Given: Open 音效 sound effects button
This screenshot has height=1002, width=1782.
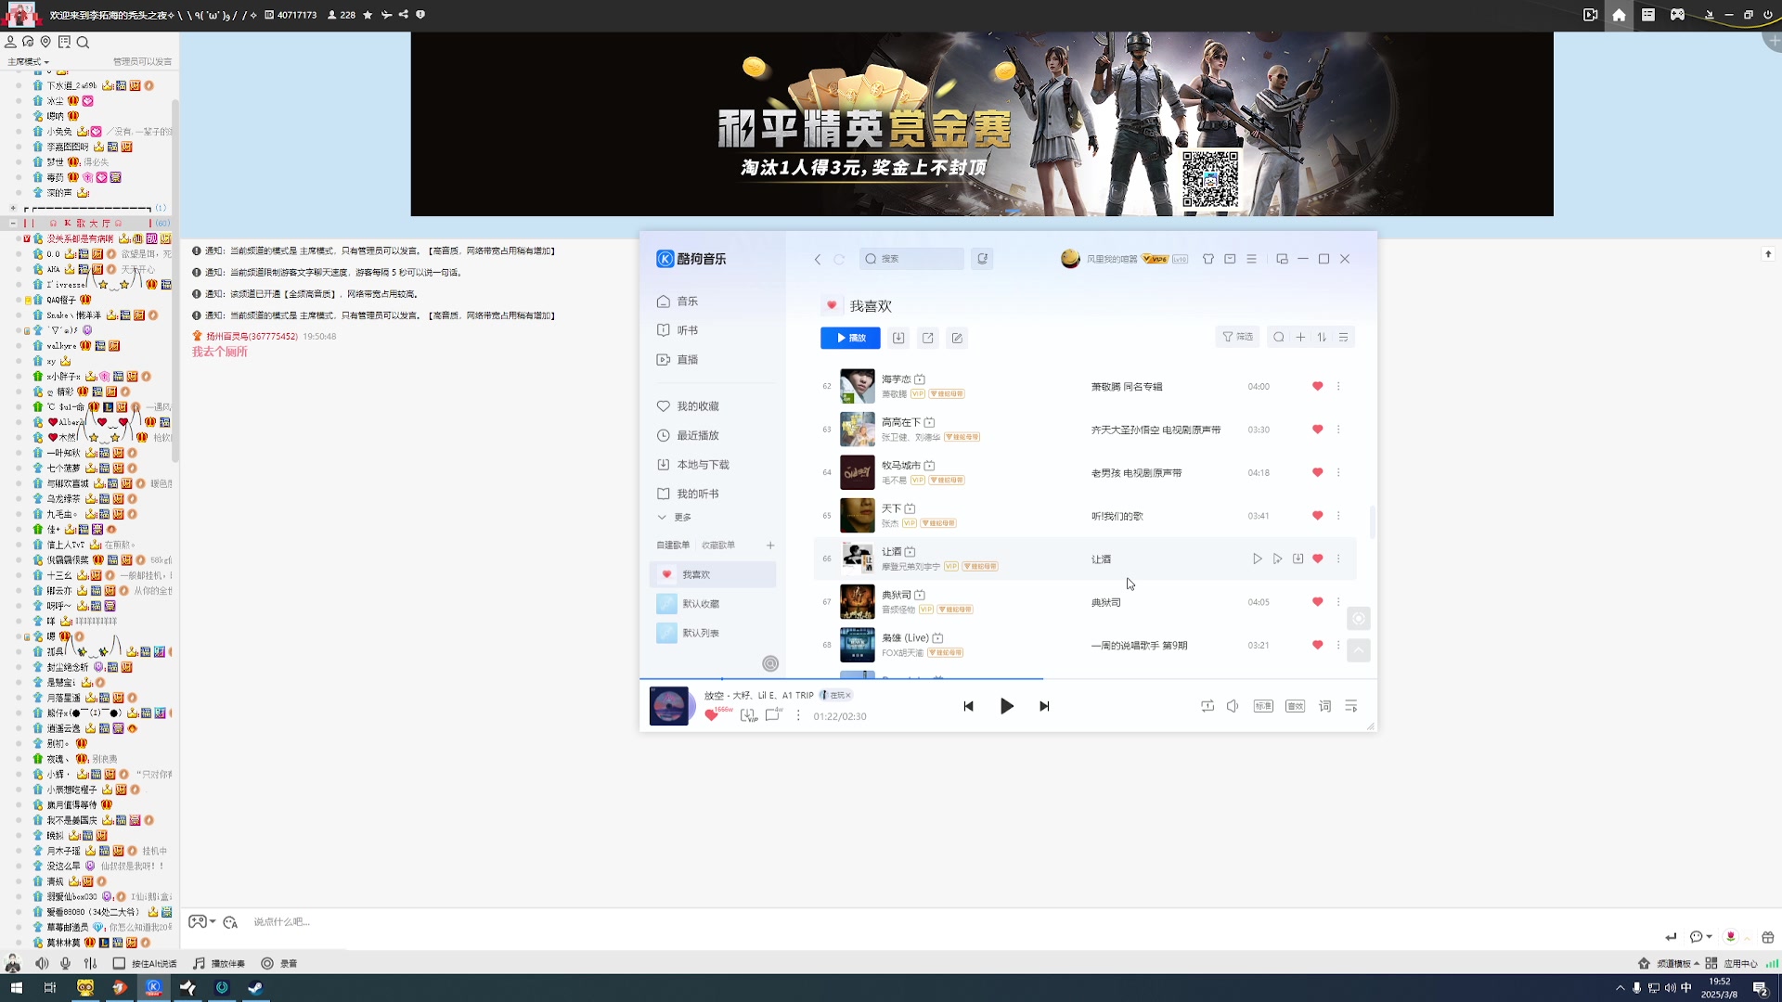Looking at the screenshot, I should click(1295, 706).
